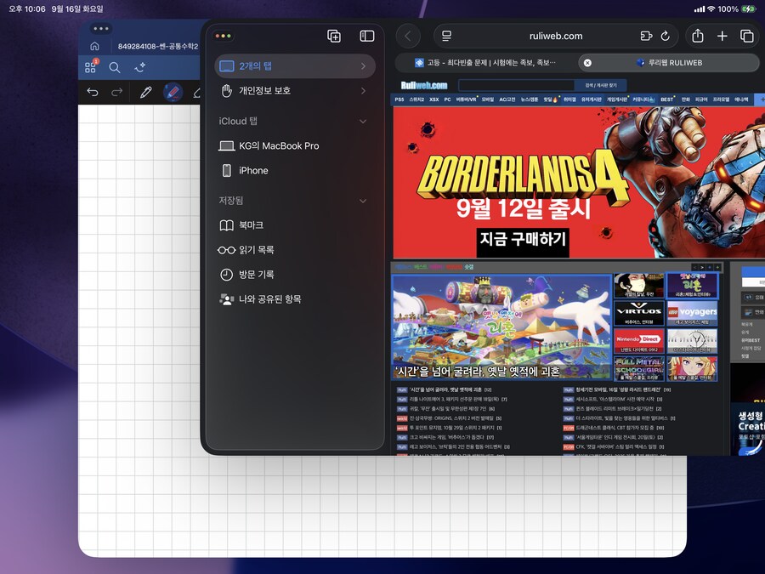
Task: Go back using Safari's back arrow
Action: pyautogui.click(x=408, y=36)
